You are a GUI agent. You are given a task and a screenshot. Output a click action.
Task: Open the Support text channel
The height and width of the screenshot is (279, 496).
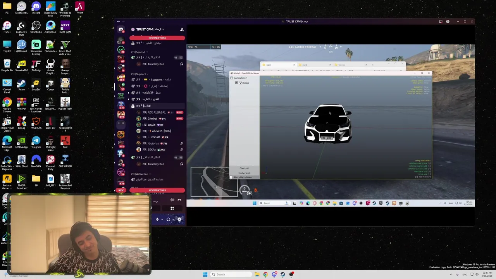pos(157,79)
